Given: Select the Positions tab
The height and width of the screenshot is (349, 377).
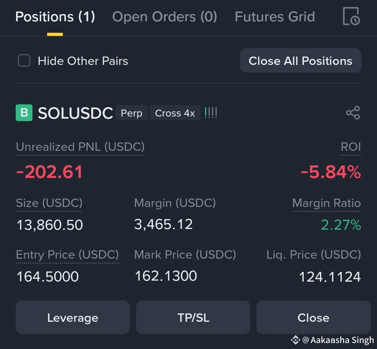Looking at the screenshot, I should click(x=55, y=17).
